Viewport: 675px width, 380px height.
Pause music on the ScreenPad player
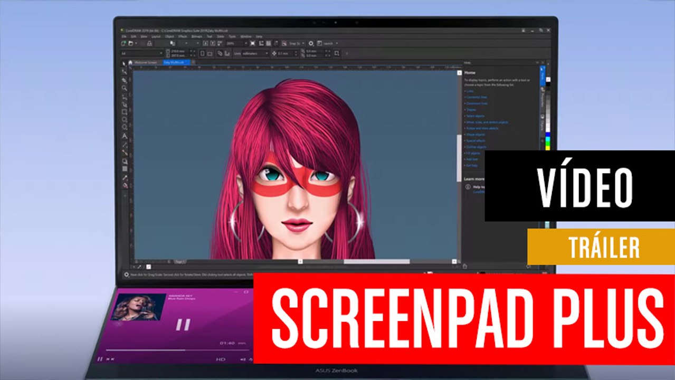click(x=183, y=324)
